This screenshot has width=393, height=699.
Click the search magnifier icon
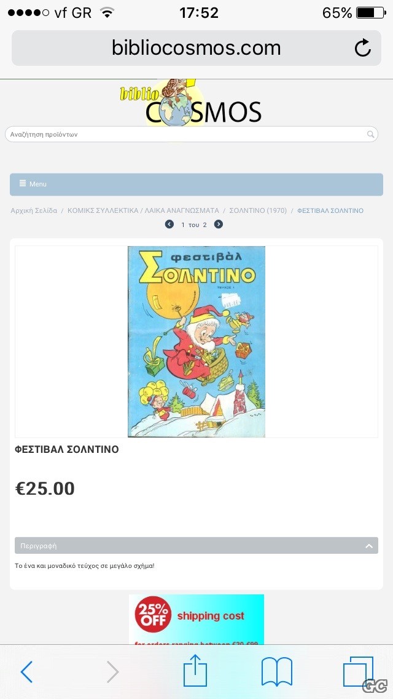coord(370,134)
